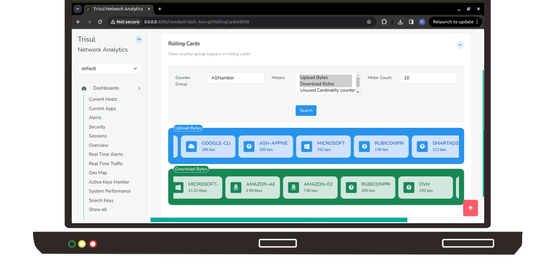Click the Counter Group input field

pyautogui.click(x=236, y=78)
